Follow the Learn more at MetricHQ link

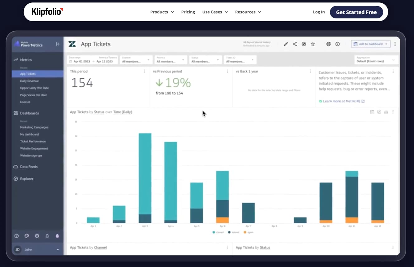click(342, 101)
